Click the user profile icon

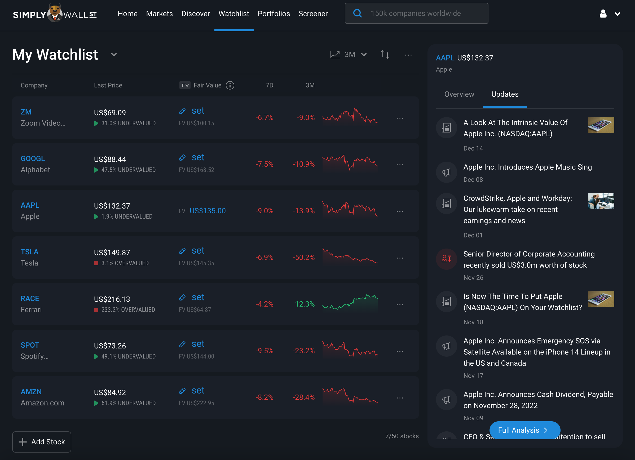(x=603, y=14)
